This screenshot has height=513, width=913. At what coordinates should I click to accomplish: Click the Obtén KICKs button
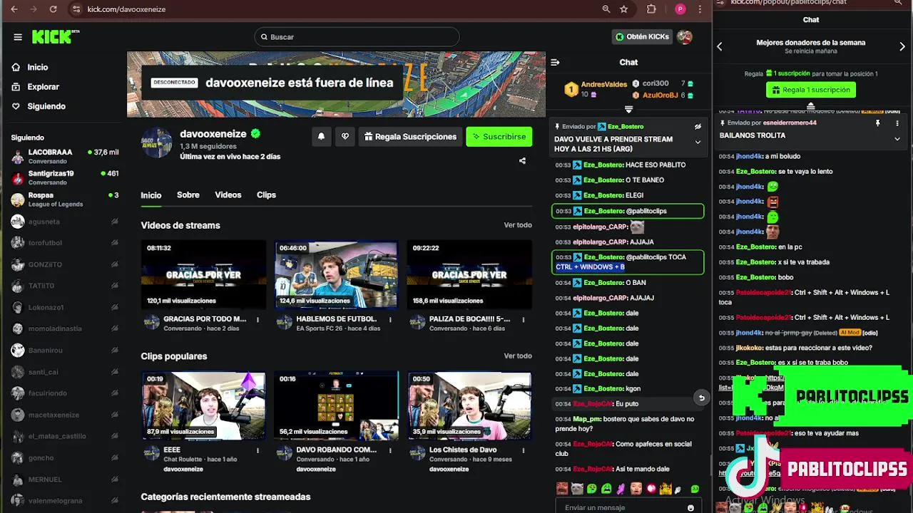click(642, 37)
